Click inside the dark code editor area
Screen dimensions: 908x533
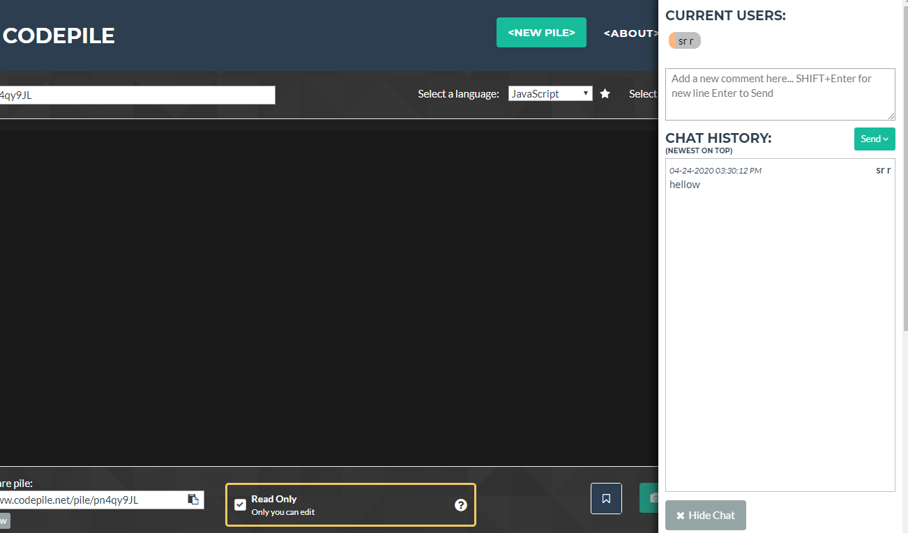[329, 298]
